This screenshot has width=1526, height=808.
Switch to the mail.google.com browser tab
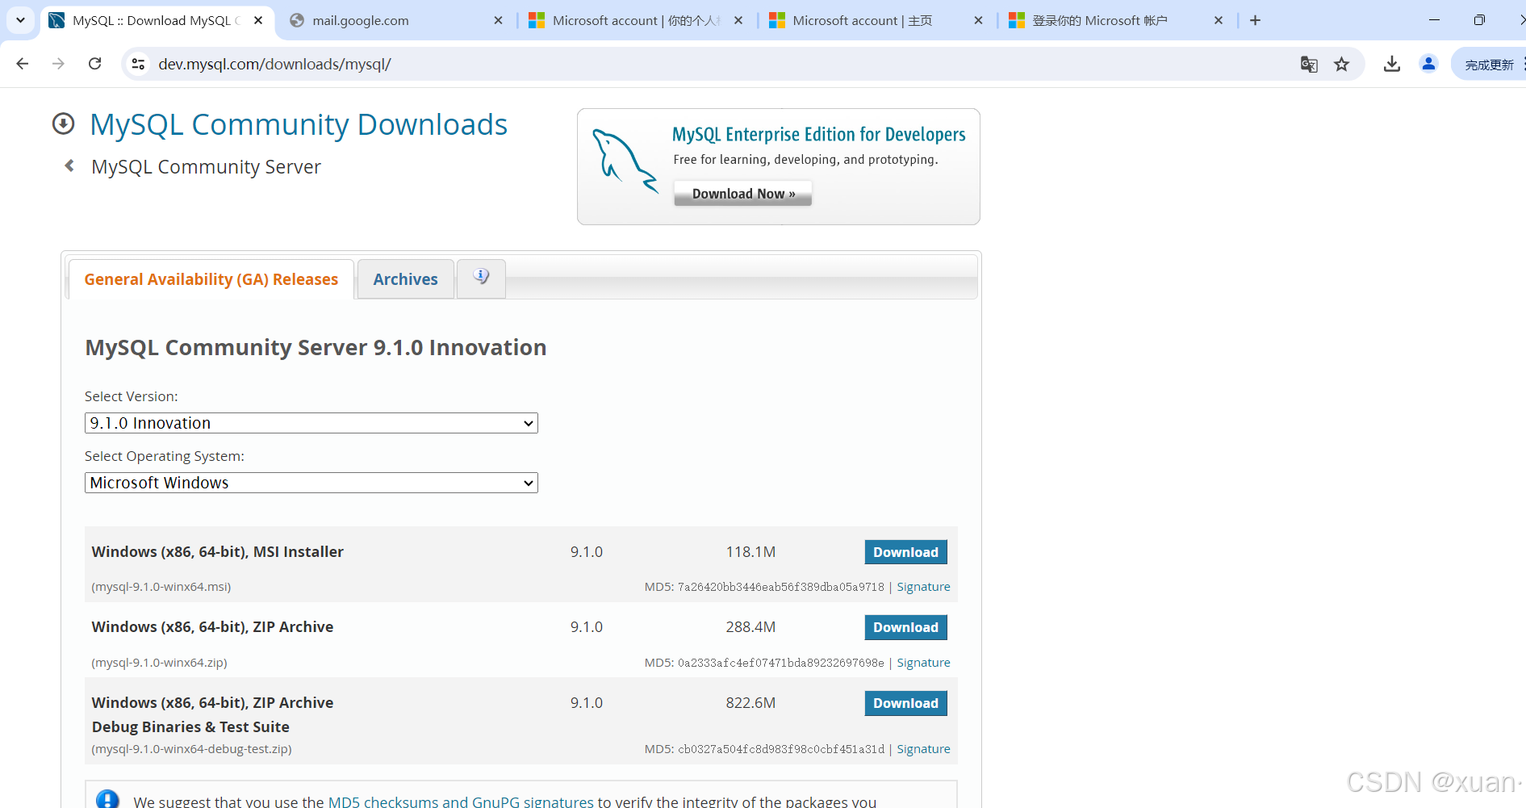click(360, 20)
